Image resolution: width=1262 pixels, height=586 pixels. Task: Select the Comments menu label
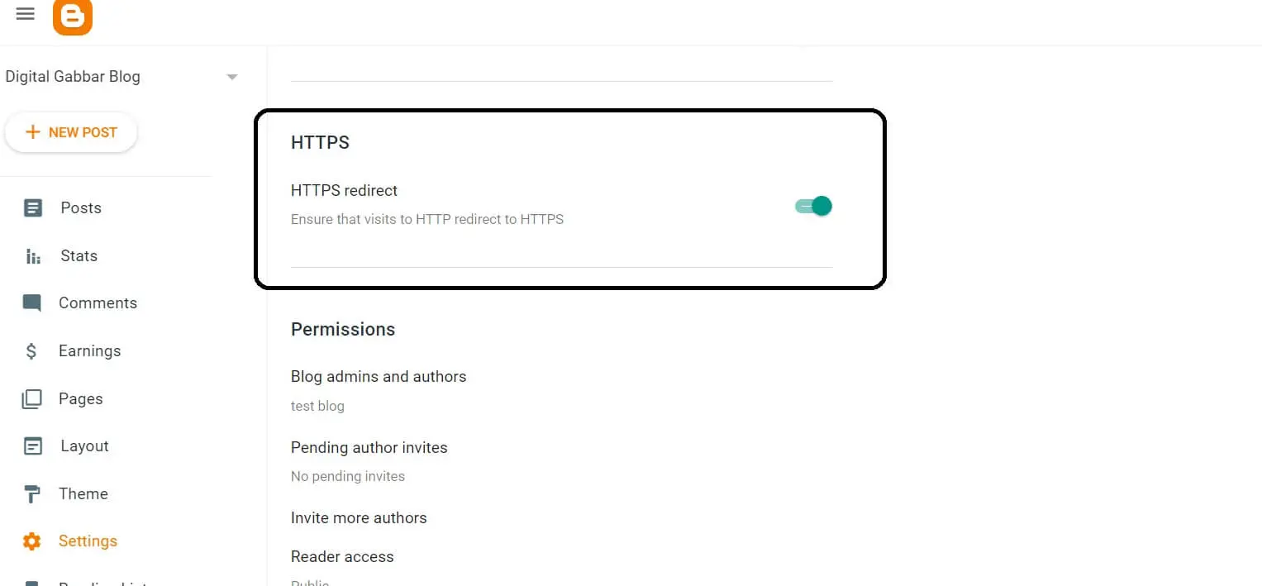[x=98, y=303]
